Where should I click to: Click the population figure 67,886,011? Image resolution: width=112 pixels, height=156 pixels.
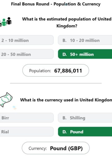[x=68, y=71]
